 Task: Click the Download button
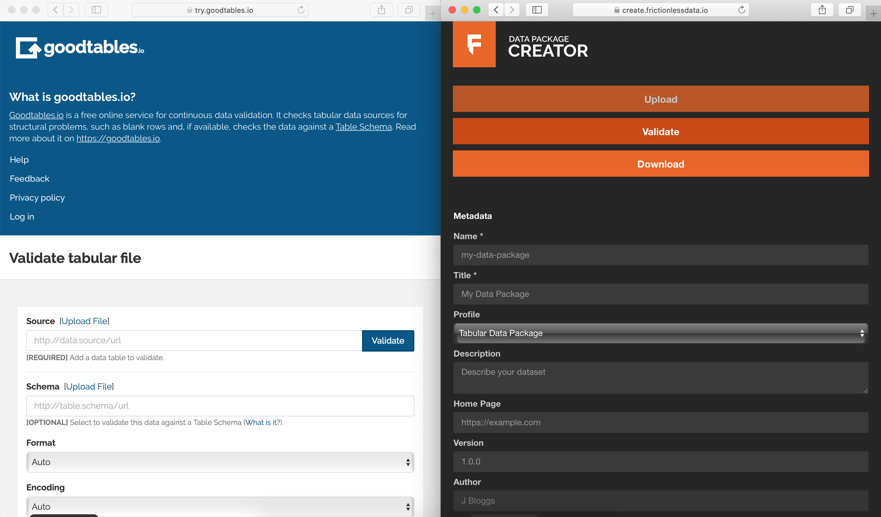point(661,164)
